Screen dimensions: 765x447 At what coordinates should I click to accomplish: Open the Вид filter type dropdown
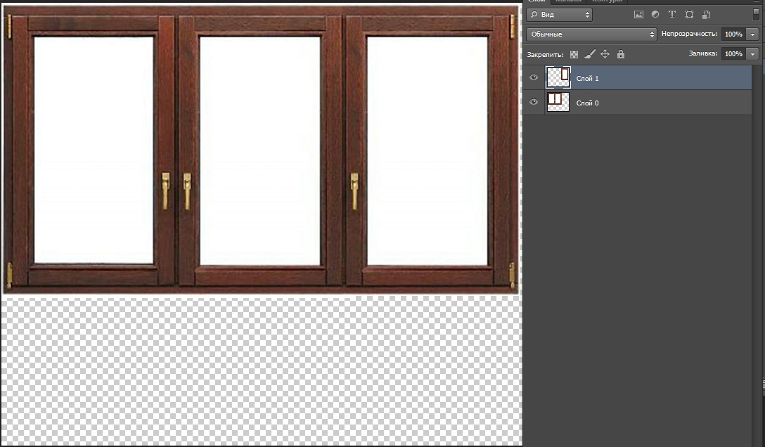click(x=559, y=15)
